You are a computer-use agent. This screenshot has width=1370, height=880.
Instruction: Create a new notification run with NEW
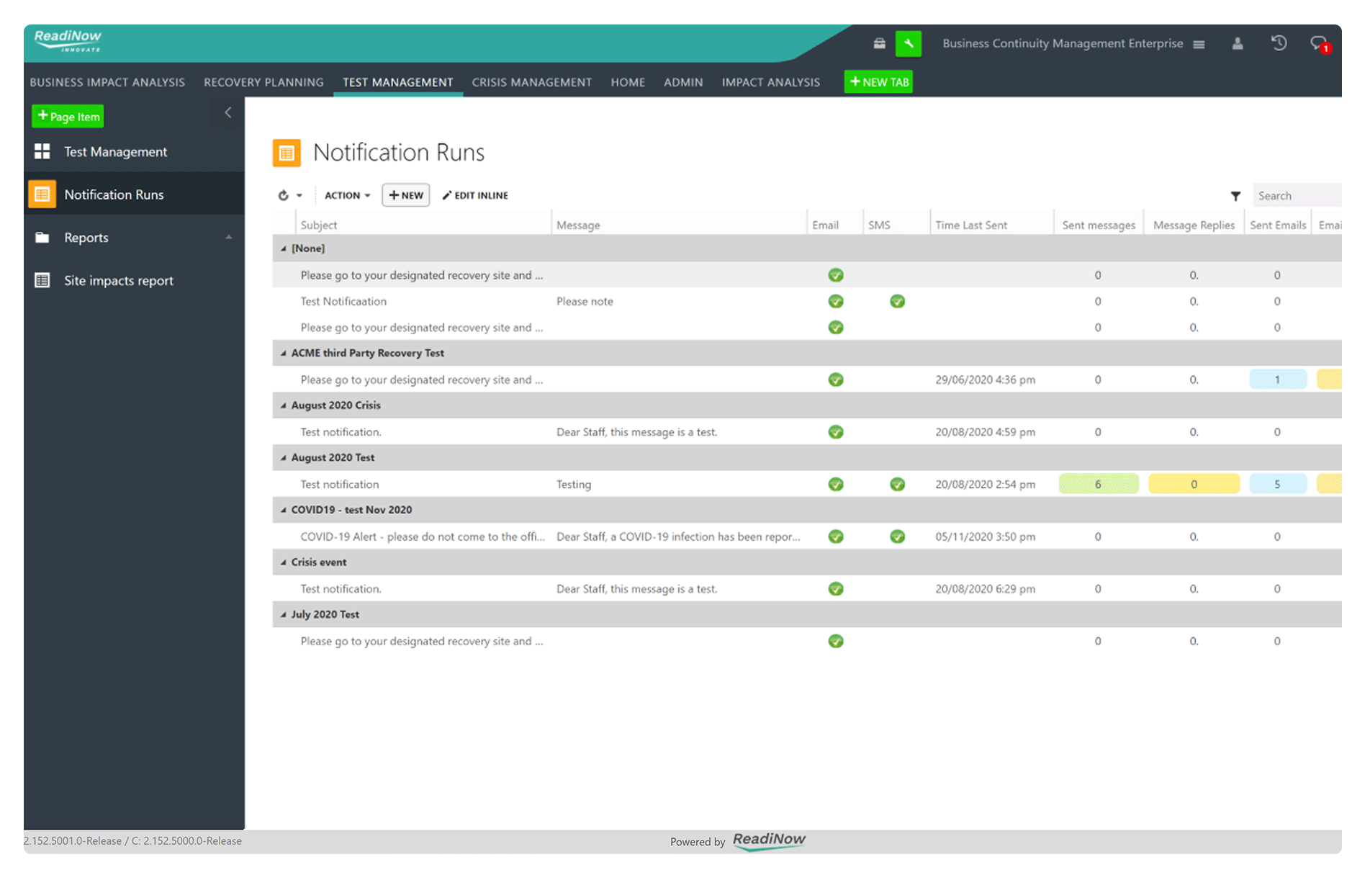tap(406, 195)
